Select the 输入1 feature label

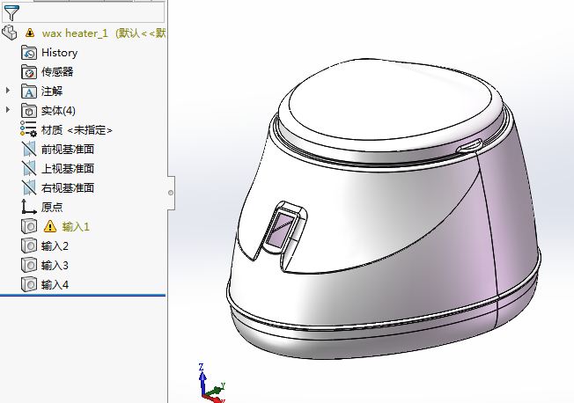pos(76,227)
